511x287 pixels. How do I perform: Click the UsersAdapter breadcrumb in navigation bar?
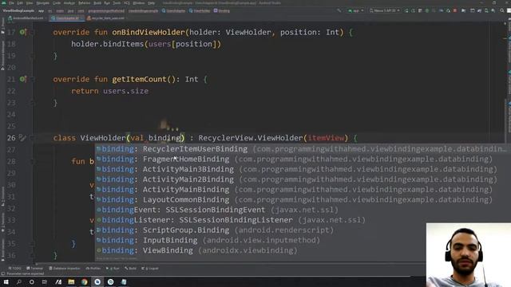pyautogui.click(x=173, y=10)
